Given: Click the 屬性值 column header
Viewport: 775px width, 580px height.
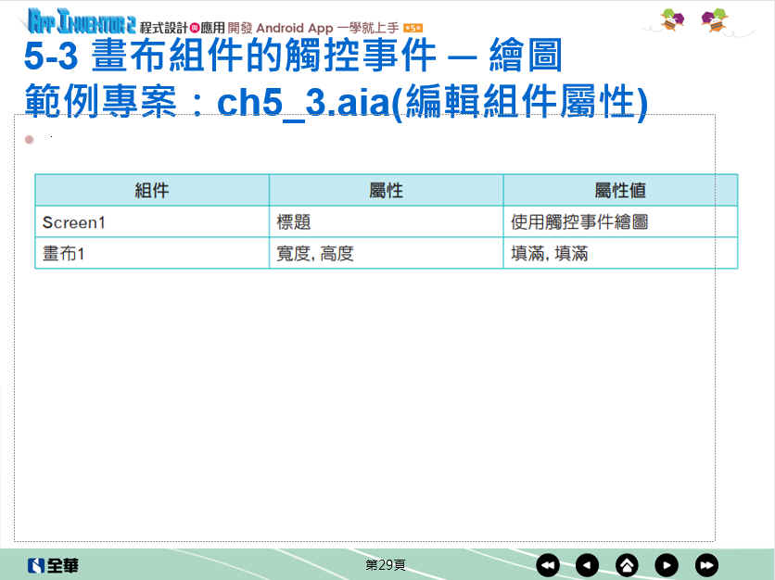Looking at the screenshot, I should point(620,191).
